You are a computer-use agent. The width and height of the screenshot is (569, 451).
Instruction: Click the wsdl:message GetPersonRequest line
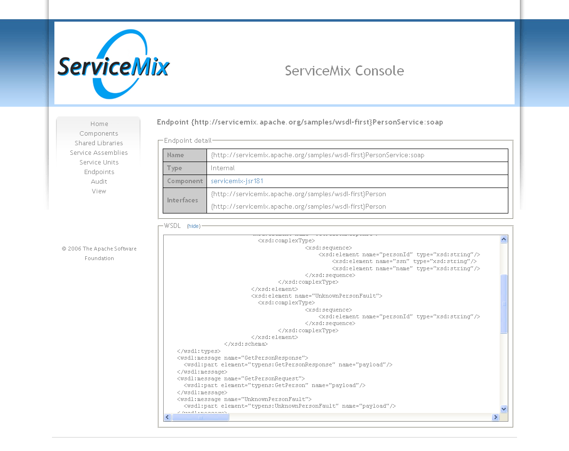pyautogui.click(x=241, y=378)
